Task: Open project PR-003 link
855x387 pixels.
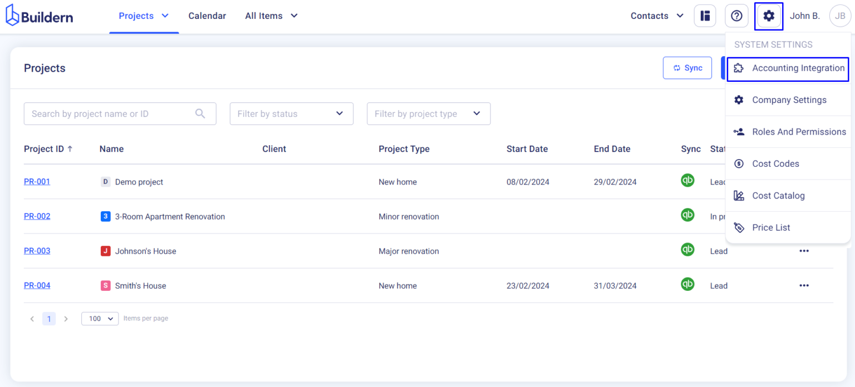Action: coord(37,251)
